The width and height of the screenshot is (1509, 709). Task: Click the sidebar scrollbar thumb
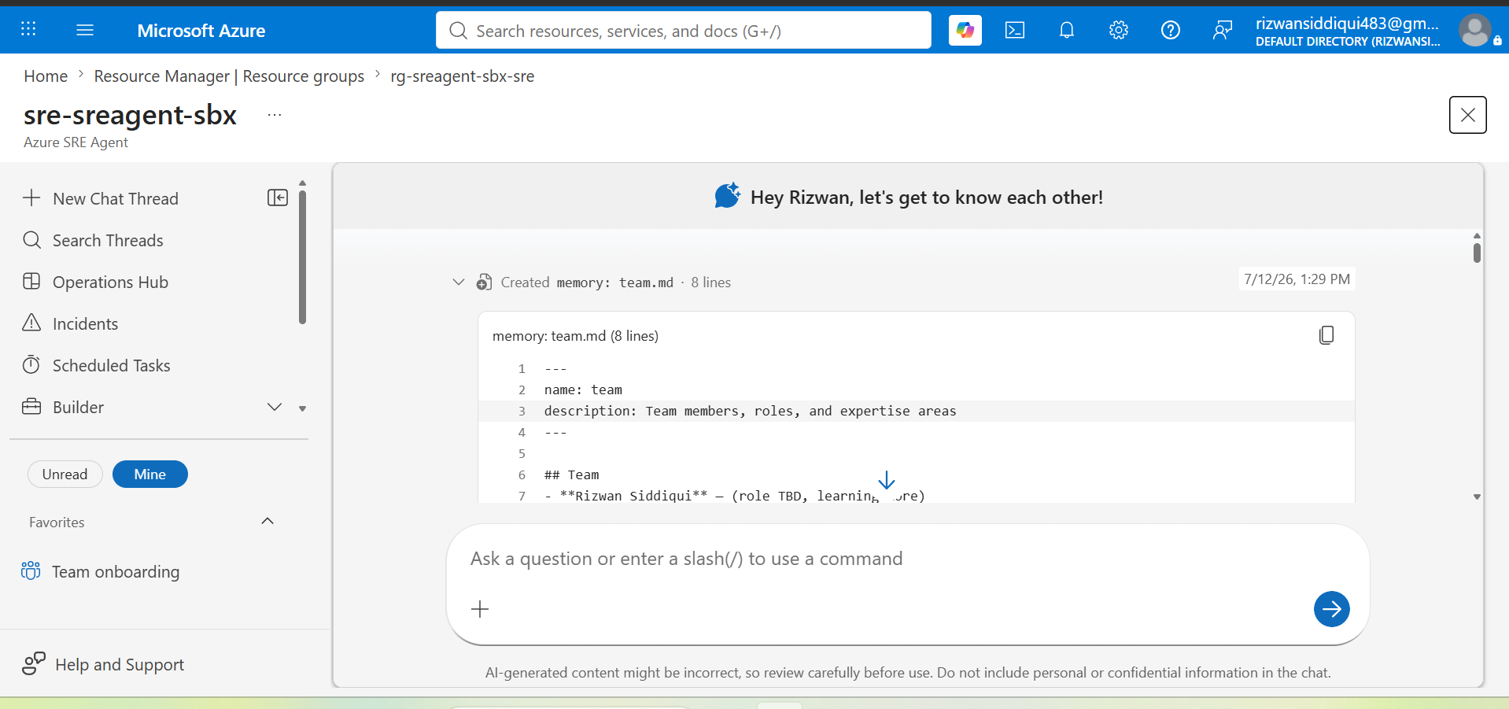click(302, 257)
